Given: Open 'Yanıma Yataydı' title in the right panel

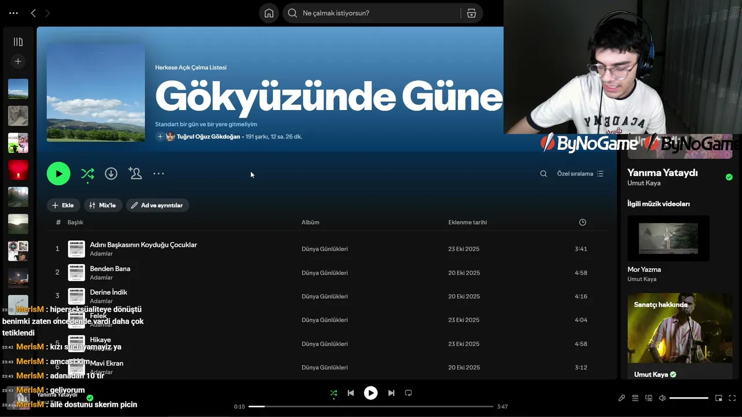Looking at the screenshot, I should pyautogui.click(x=663, y=173).
